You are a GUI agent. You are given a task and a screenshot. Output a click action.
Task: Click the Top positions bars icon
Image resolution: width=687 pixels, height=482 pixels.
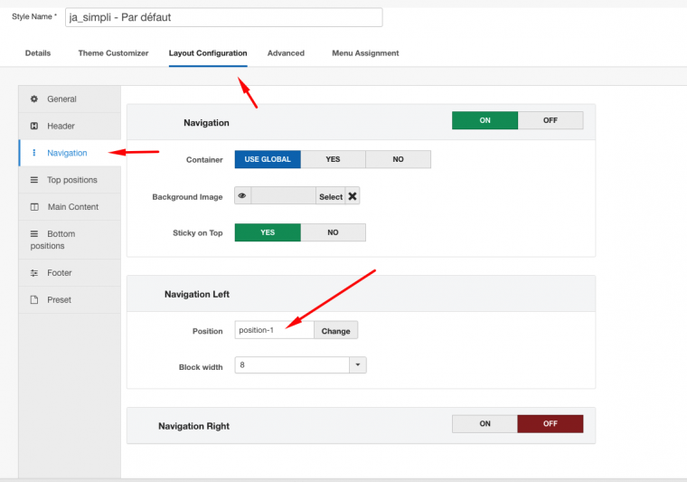point(33,180)
